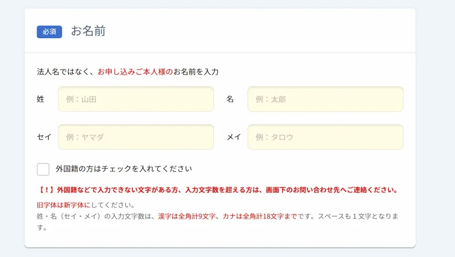This screenshot has width=455, height=257.
Task: Click the blue 必須 badge
Action: pyautogui.click(x=49, y=32)
